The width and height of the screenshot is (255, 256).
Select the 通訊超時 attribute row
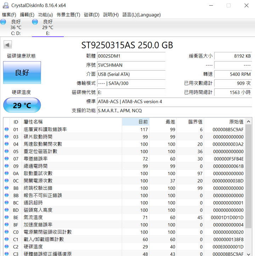124,203
